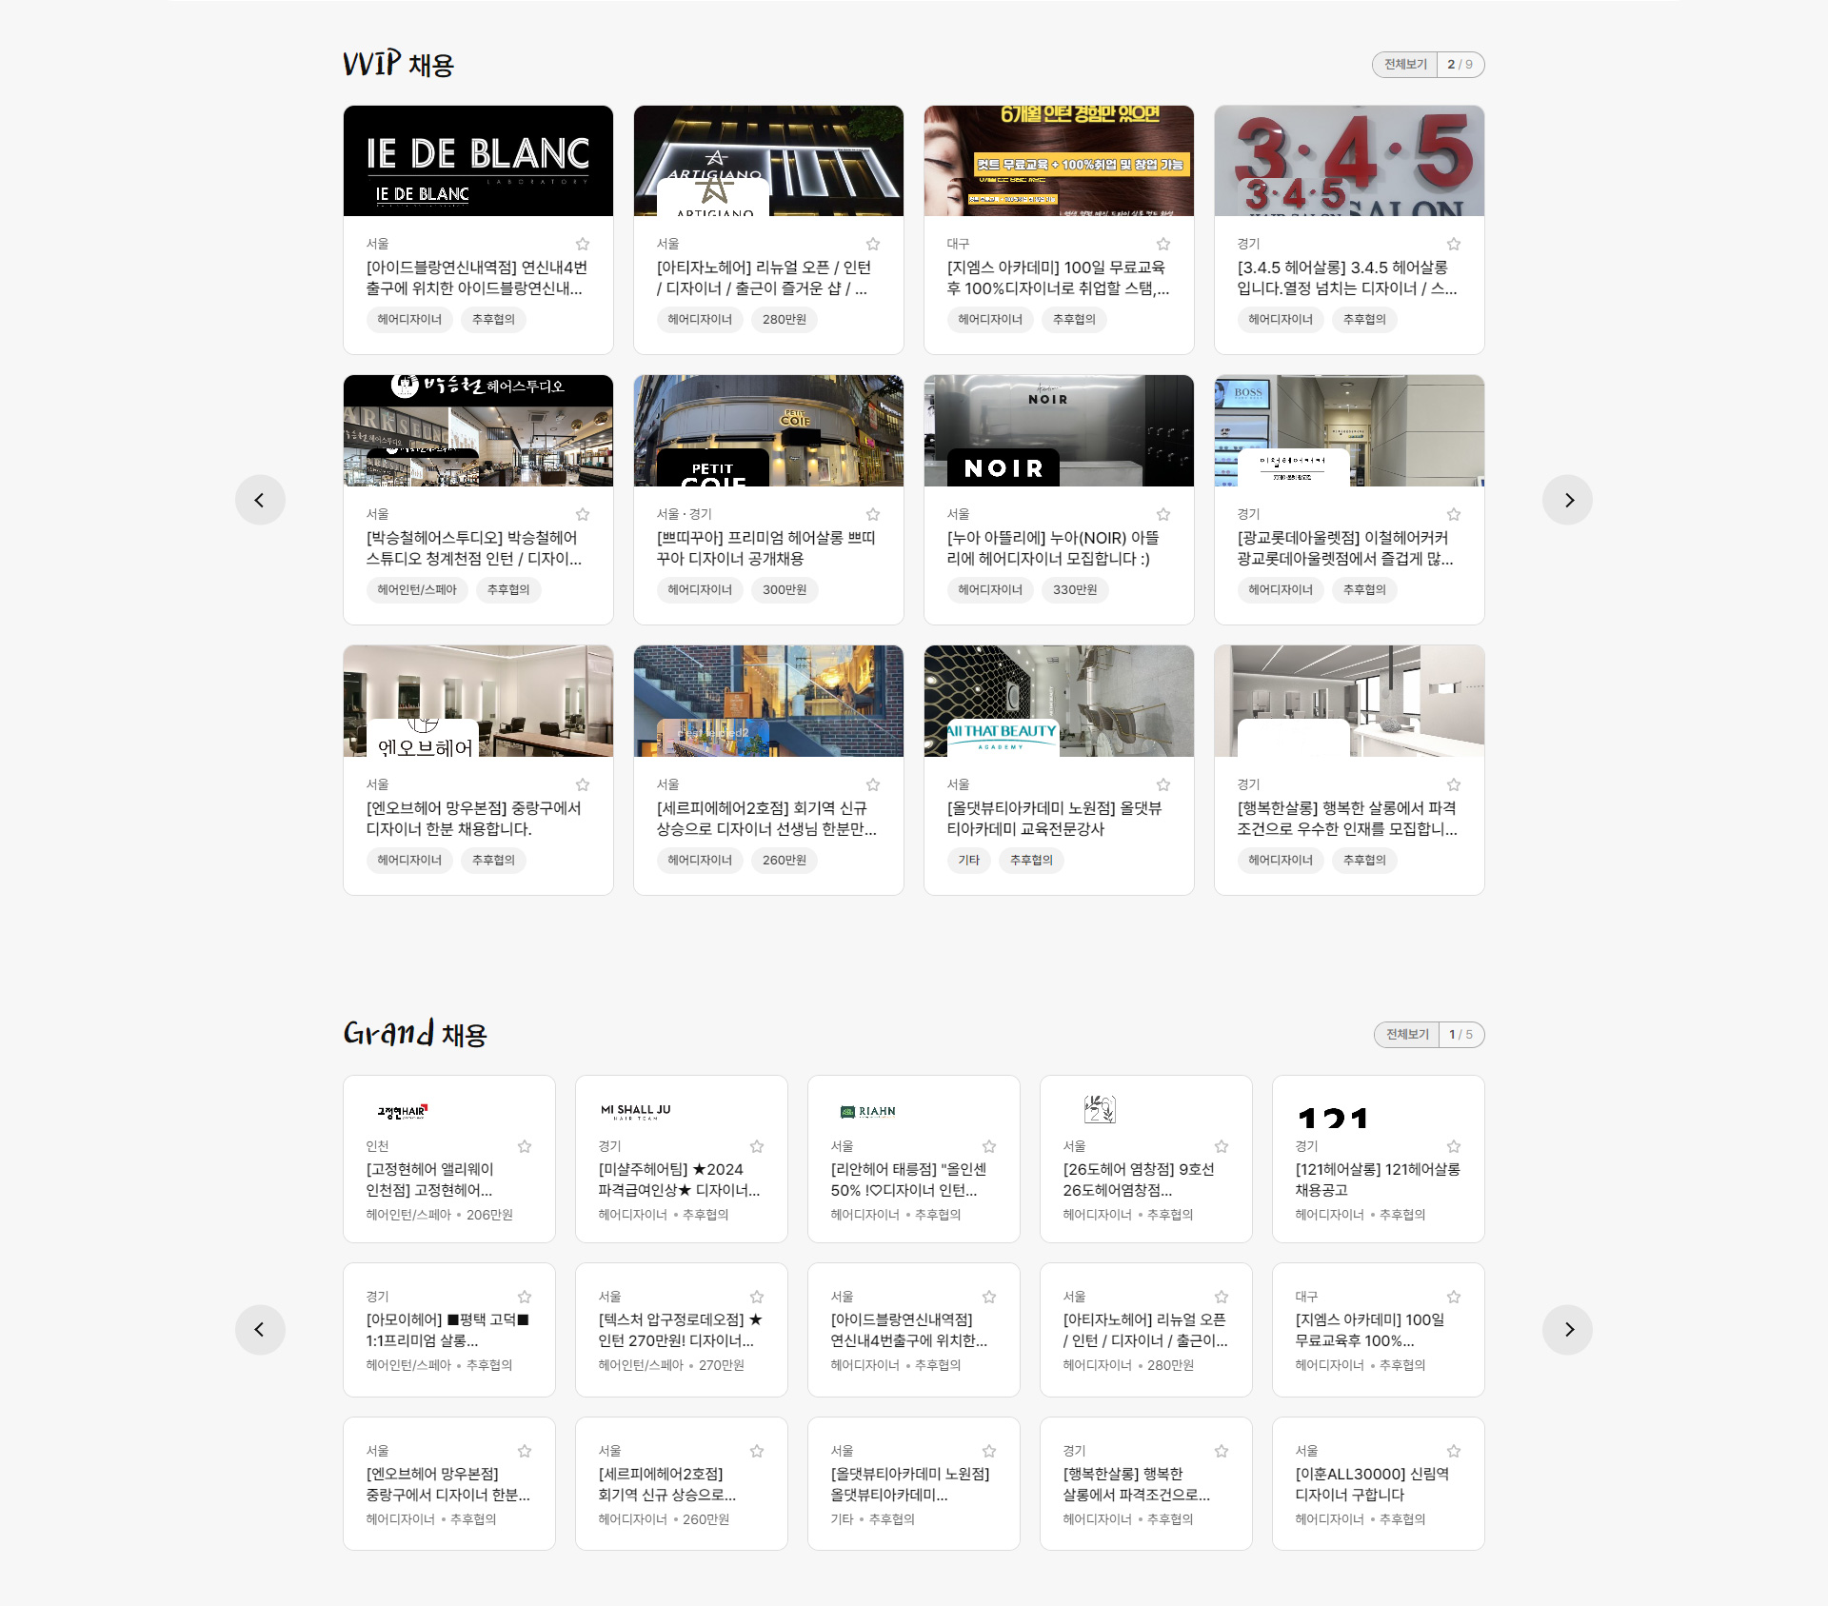Bookmark the 쁘띠꾸아 listing star

[x=873, y=514]
